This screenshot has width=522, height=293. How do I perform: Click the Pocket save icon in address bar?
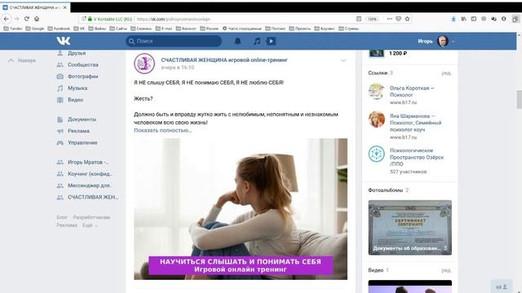coord(399,19)
